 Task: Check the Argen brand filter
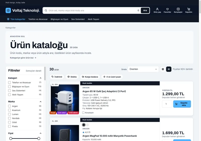tap(10, 106)
